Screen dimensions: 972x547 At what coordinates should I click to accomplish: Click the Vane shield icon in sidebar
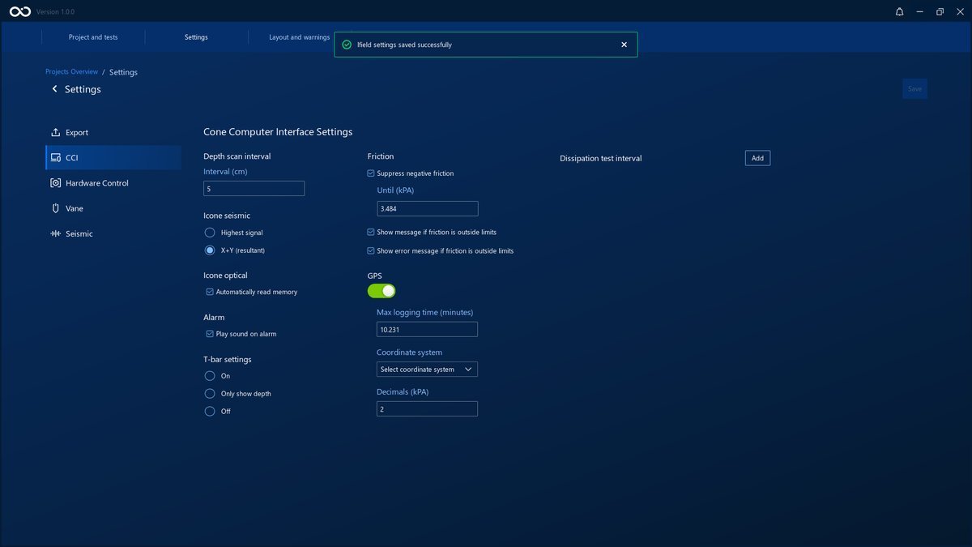pos(55,208)
